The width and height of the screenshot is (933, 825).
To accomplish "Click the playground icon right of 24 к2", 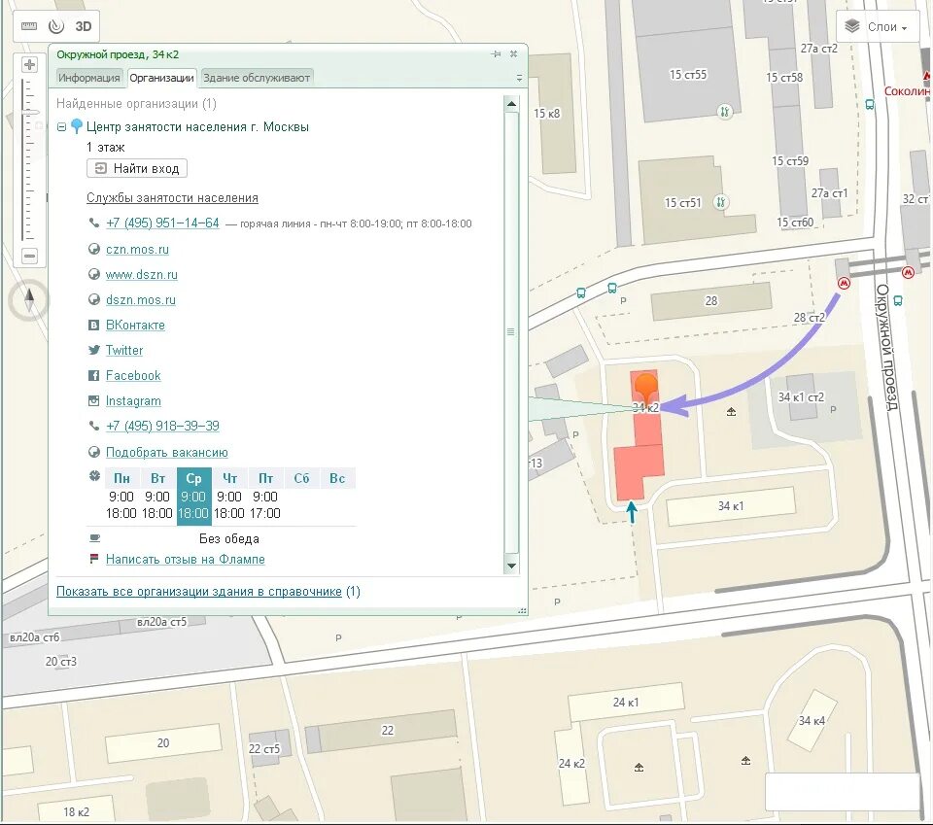I will click(x=639, y=768).
